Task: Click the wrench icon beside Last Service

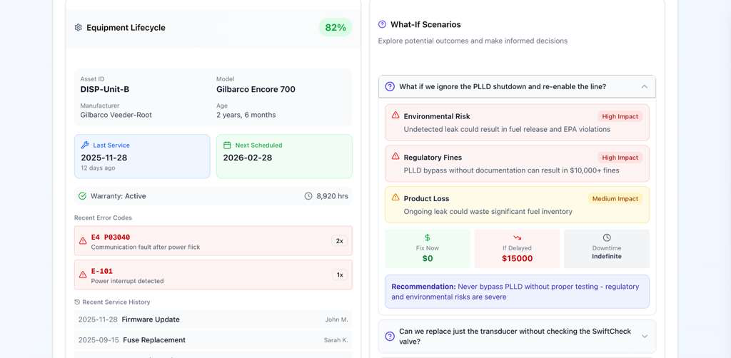Action: pos(85,145)
